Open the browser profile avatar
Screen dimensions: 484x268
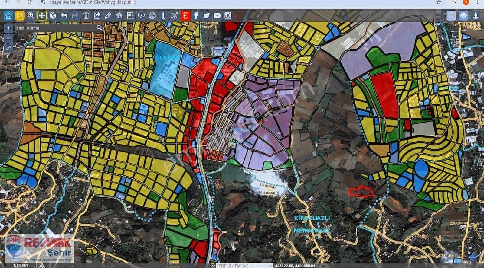(x=466, y=2)
